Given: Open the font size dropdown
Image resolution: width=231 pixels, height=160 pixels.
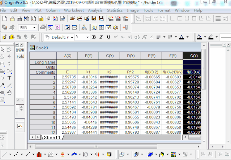Looking at the screenshot, I should 87,37.
